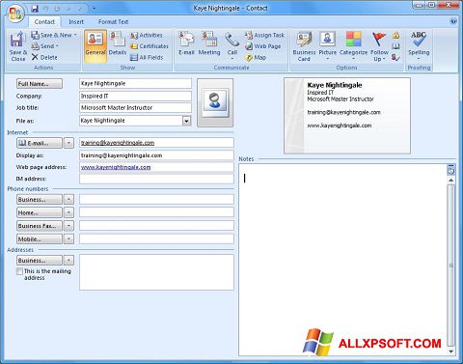Open the Business Card editor icon
Viewport: 463px width, 364px height.
[304, 40]
